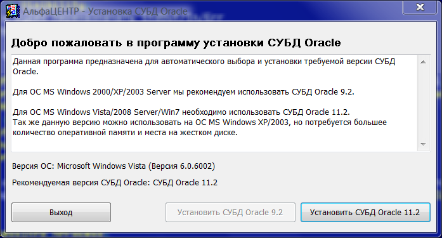Click Установить СУБД Oracle 9.2 button

tap(230, 213)
